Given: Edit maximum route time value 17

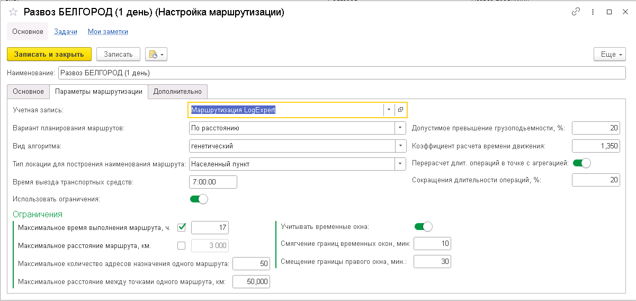Looking at the screenshot, I should coord(210,228).
